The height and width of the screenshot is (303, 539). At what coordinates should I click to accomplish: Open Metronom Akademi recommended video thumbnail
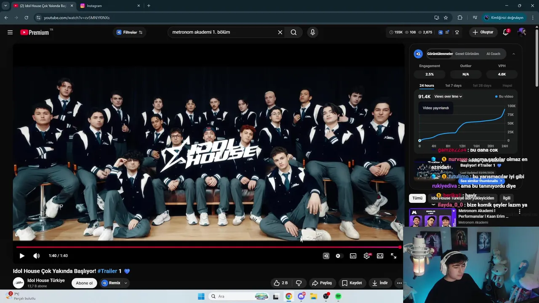[432, 218]
